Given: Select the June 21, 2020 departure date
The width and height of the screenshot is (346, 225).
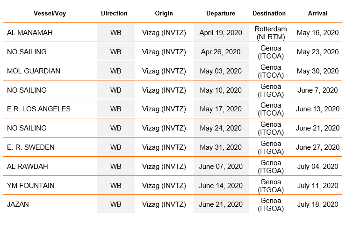Looking at the screenshot, I should click(221, 204).
